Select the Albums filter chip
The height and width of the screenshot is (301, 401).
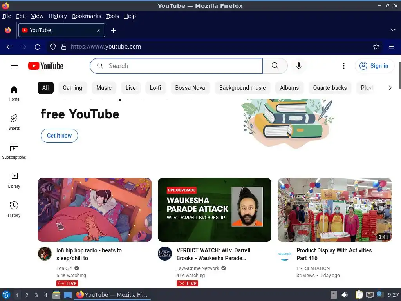[289, 88]
